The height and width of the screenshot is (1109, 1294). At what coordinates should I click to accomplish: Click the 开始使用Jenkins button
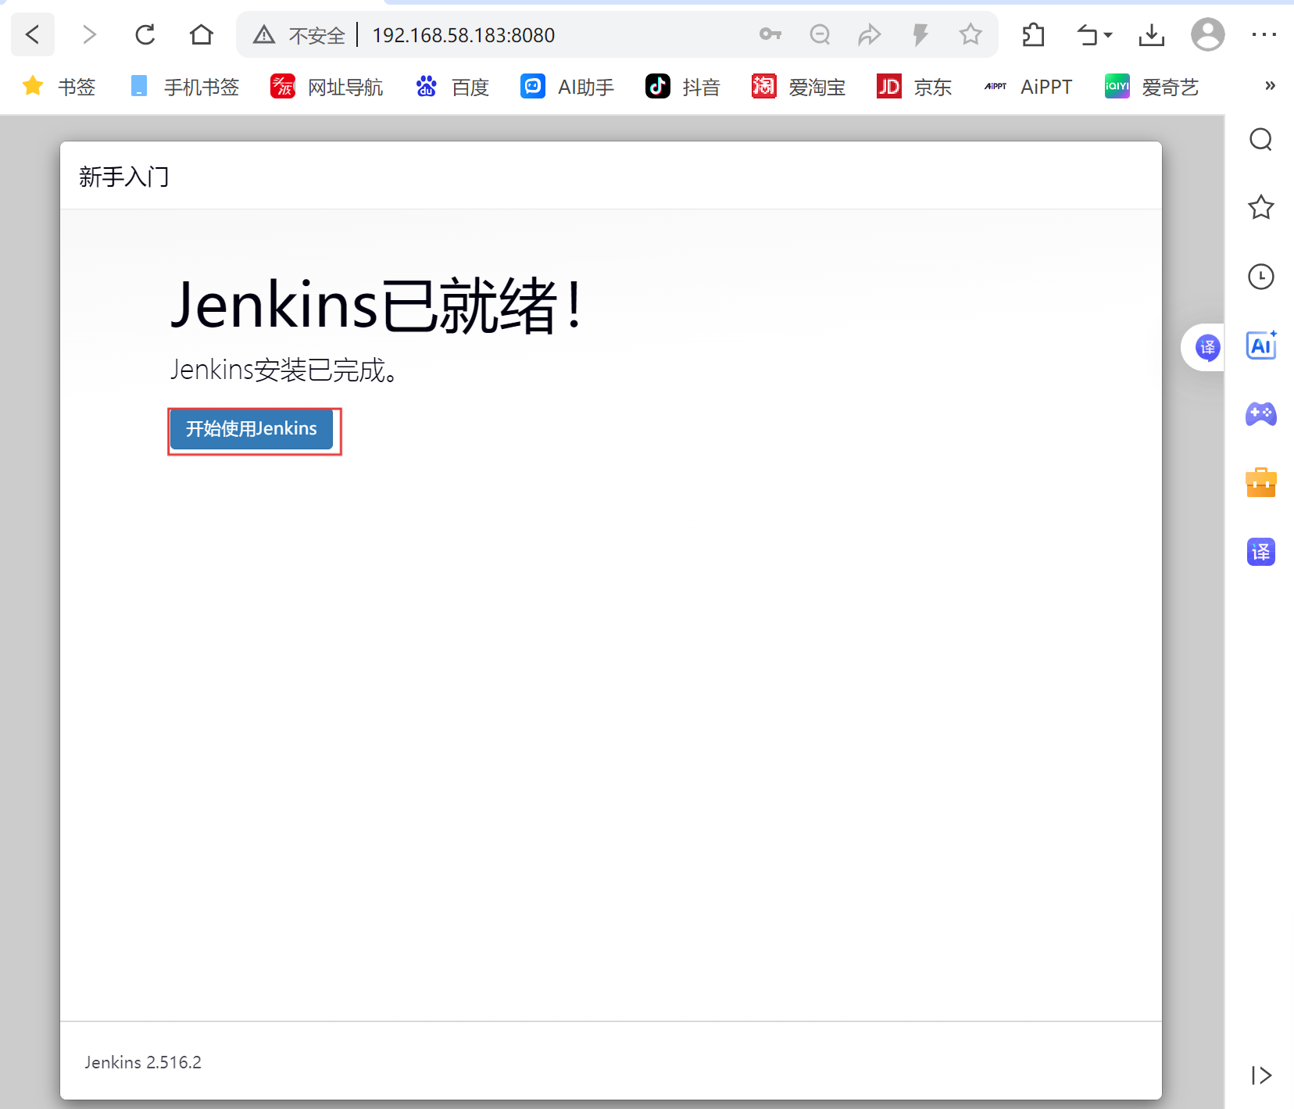click(252, 429)
